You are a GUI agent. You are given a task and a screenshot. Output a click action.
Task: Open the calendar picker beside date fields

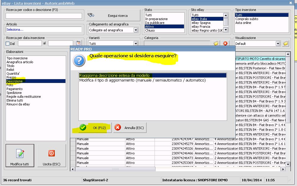pos(78,43)
